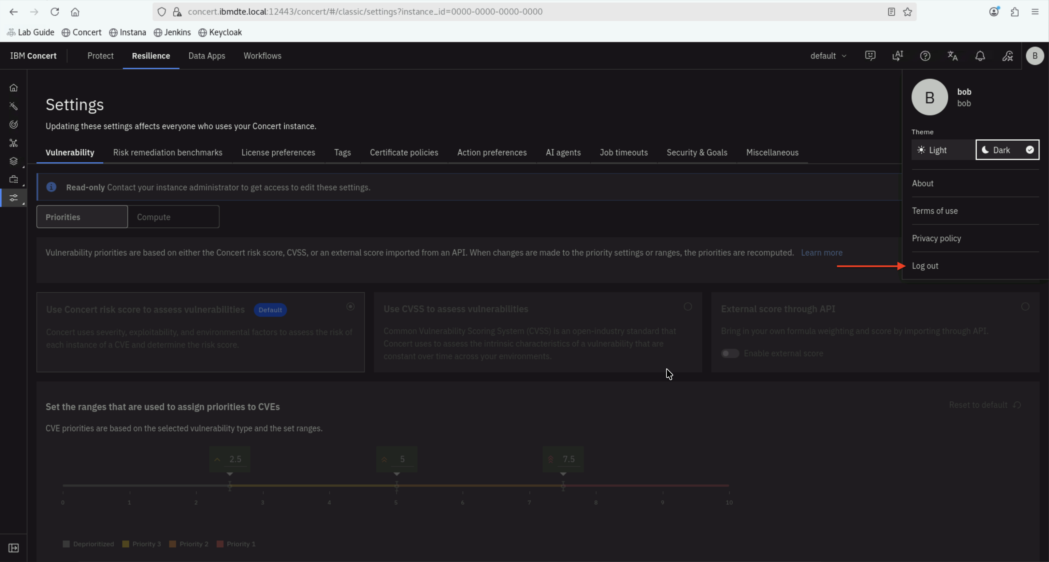1049x562 pixels.
Task: Open the AI agents tab
Action: tap(563, 152)
